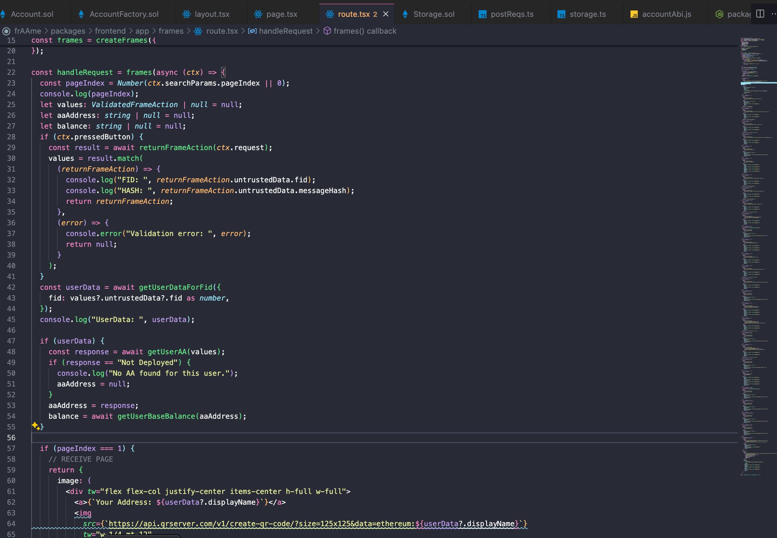The height and width of the screenshot is (538, 777).
Task: Click TypeScript icon on storage.ts tab
Action: pos(562,14)
